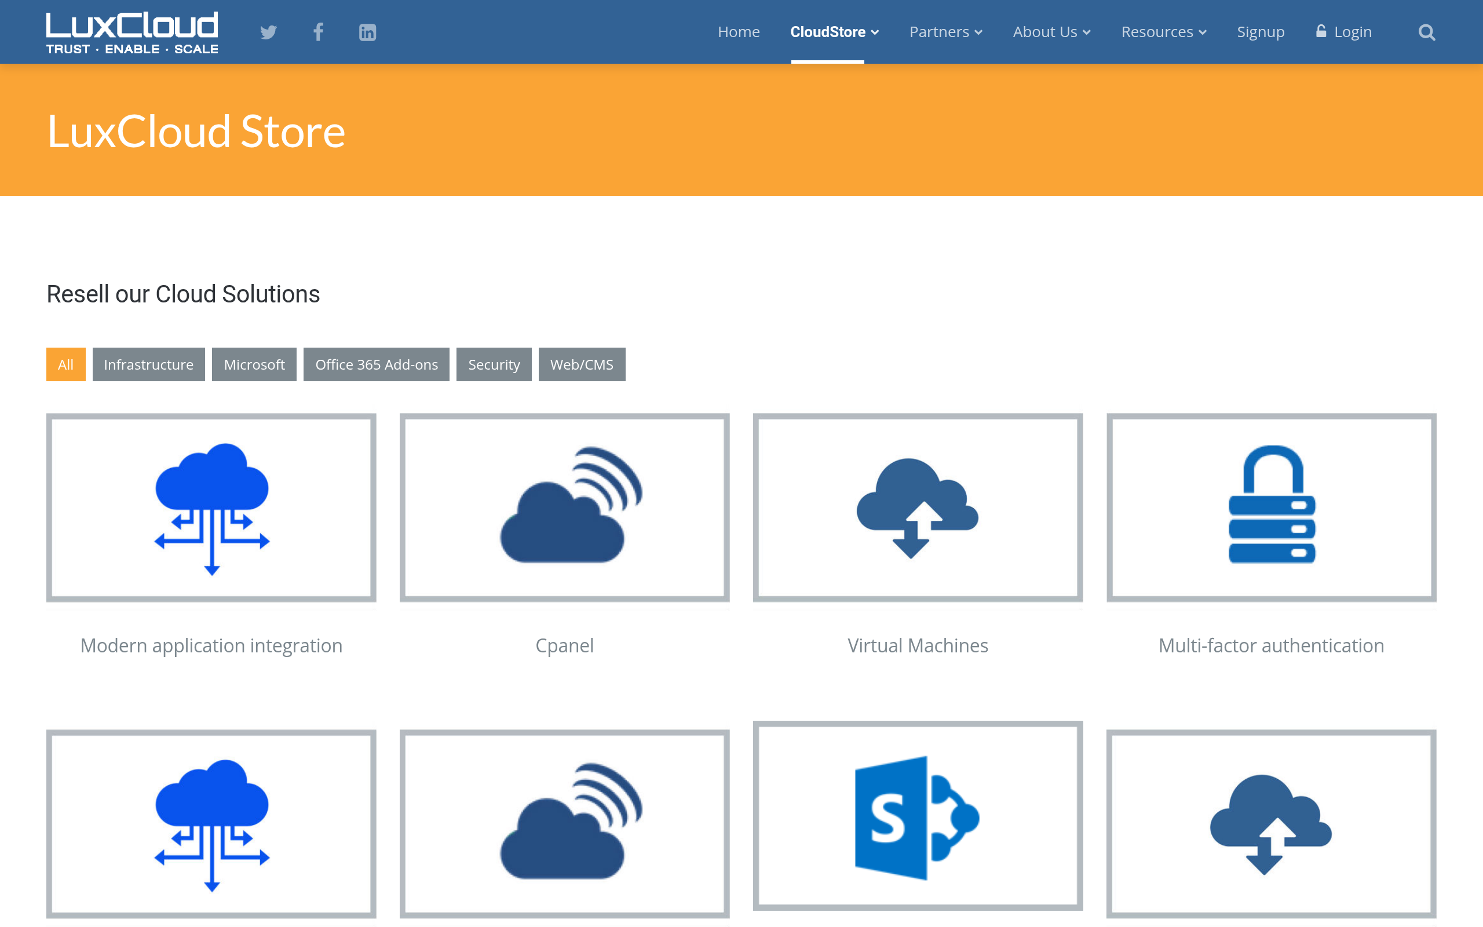Open the Multi-factor authentication title link

pyautogui.click(x=1271, y=645)
